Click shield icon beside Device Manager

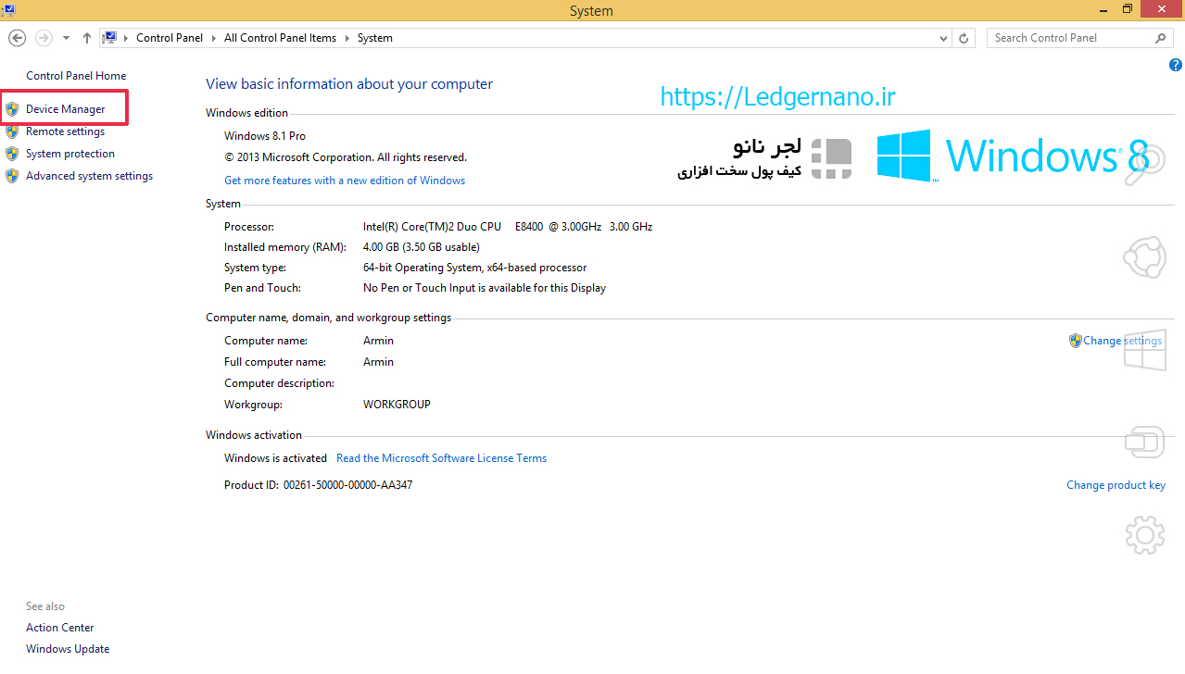(x=12, y=109)
